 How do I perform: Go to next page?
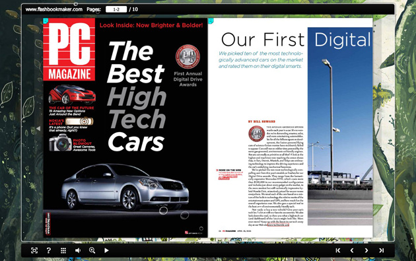[366, 250]
